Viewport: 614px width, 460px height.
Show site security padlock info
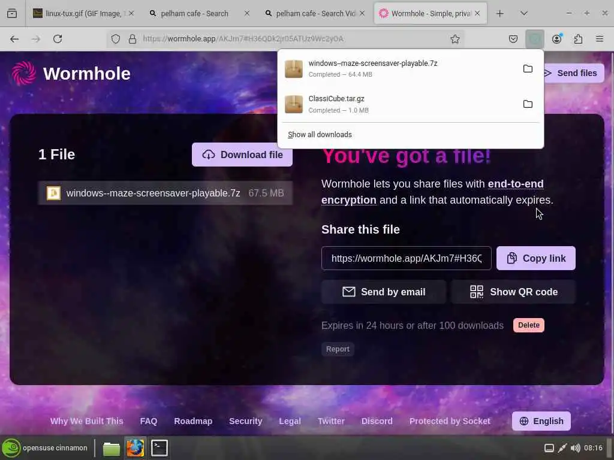[x=133, y=39]
